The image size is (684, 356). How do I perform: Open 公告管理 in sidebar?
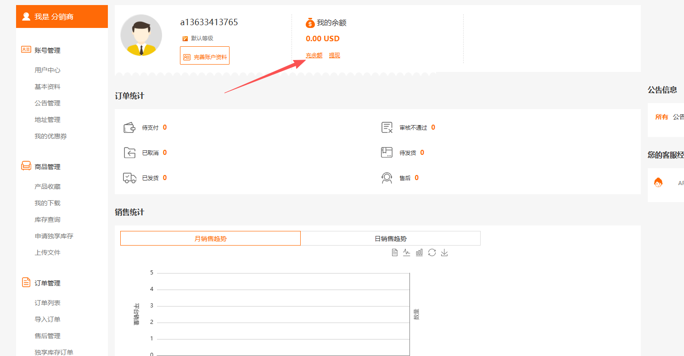click(x=47, y=103)
